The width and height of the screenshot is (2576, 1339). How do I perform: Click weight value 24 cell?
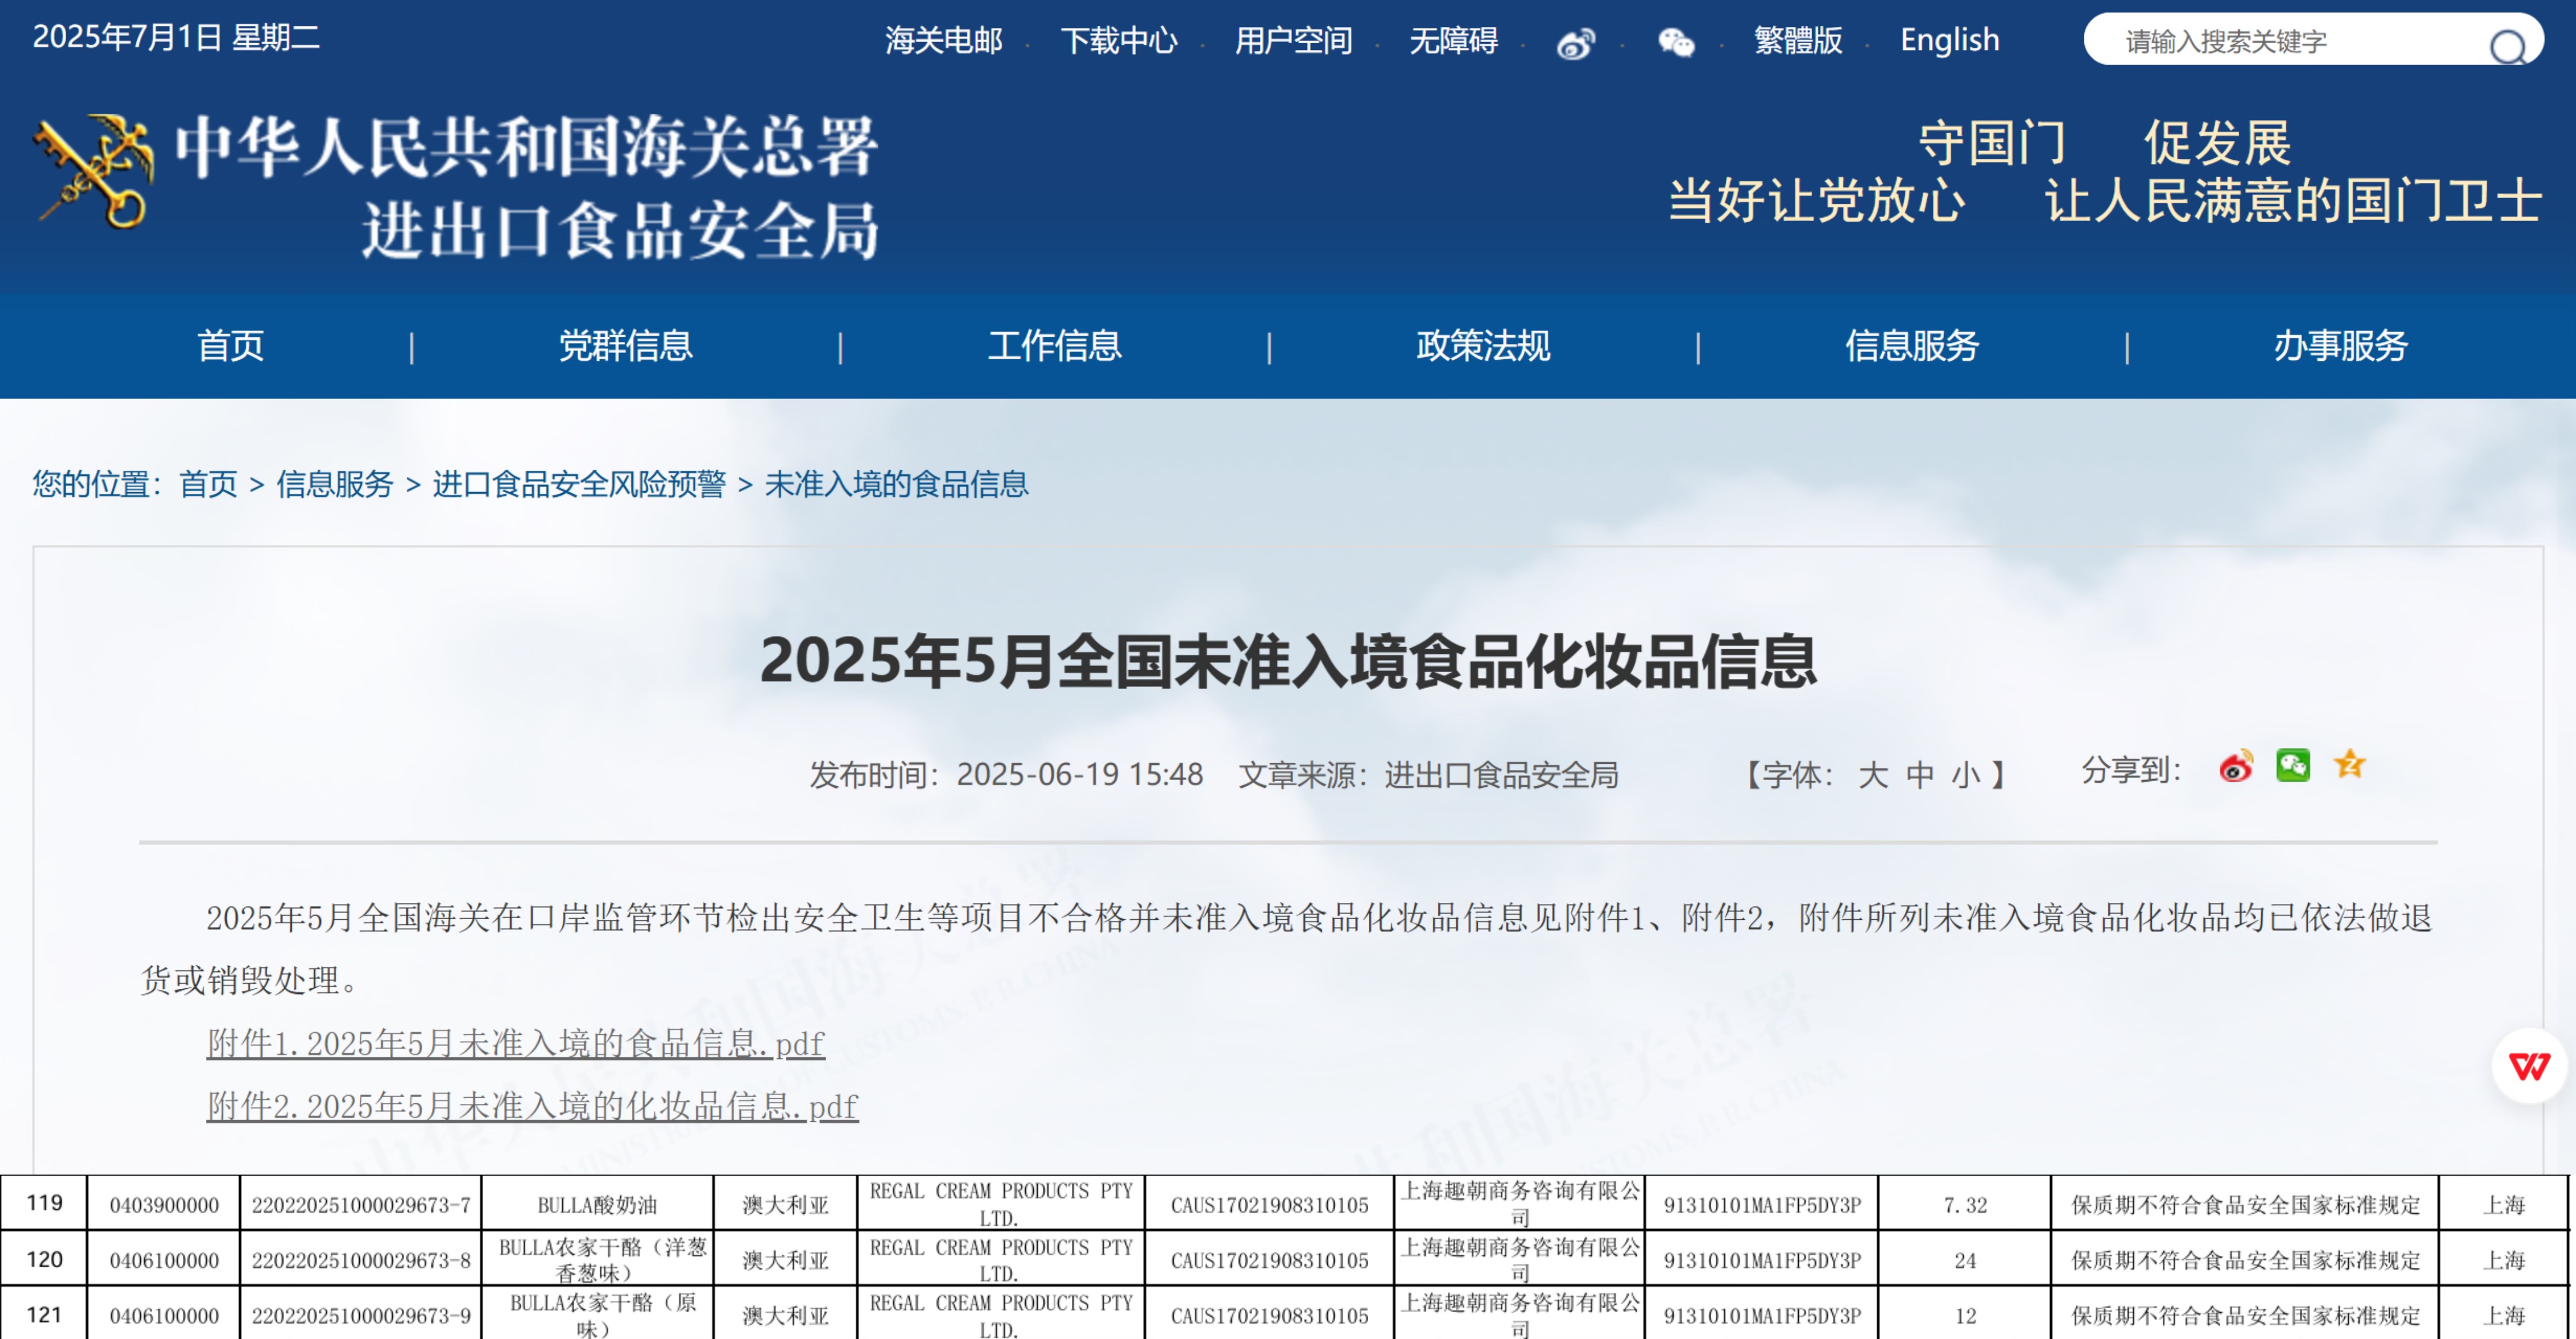[1964, 1260]
